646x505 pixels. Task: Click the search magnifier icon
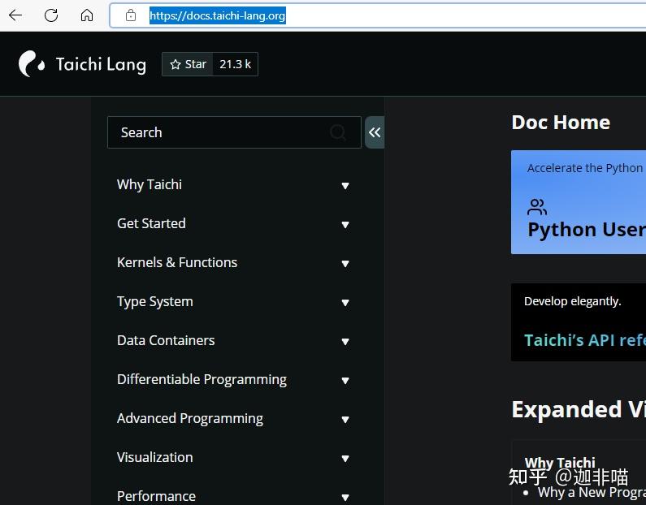click(x=338, y=132)
